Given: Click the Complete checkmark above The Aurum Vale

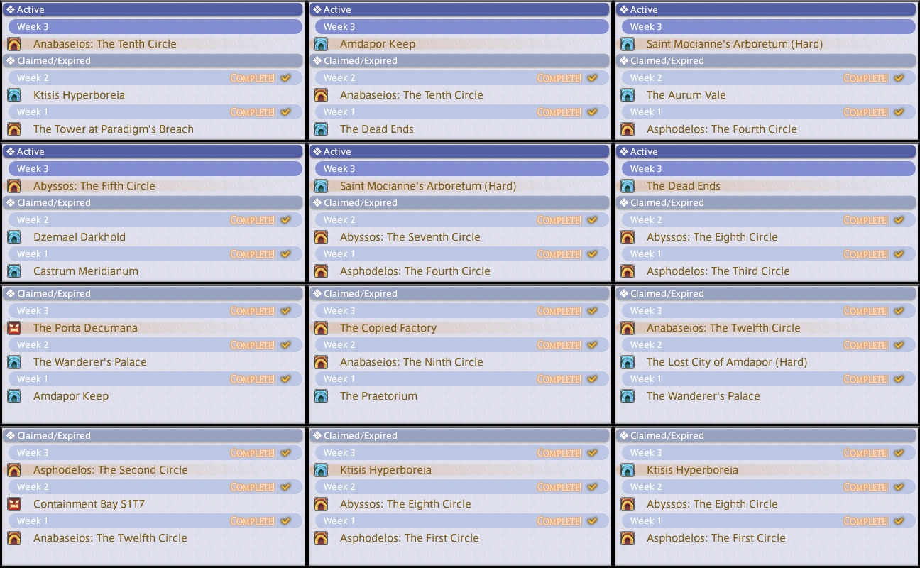Looking at the screenshot, I should 899,78.
